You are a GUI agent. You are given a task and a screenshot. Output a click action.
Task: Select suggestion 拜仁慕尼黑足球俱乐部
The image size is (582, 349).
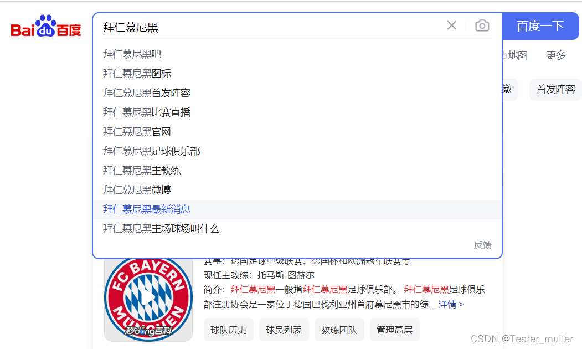297,151
